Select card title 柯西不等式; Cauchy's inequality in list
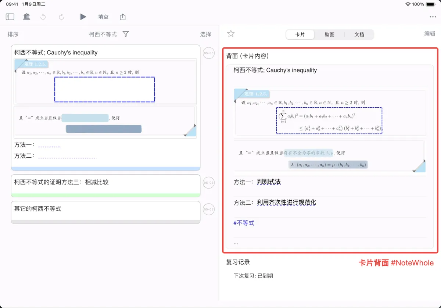This screenshot has width=441, height=308. pos(56,53)
